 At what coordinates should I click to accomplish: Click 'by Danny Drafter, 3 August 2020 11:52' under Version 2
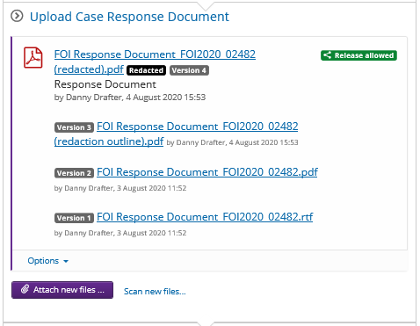pos(120,188)
